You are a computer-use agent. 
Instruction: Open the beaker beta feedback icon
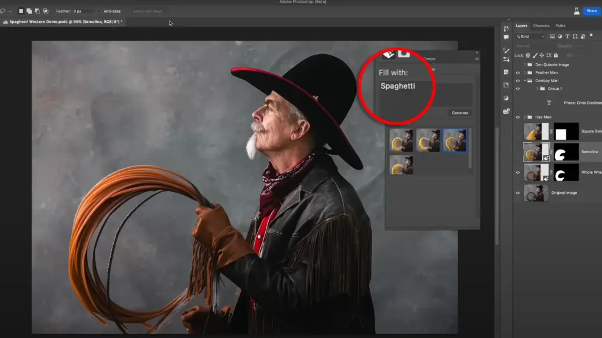pyautogui.click(x=576, y=11)
